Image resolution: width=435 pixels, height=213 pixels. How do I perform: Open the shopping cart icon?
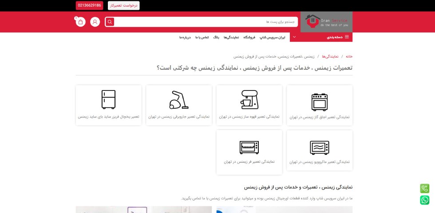click(x=80, y=22)
